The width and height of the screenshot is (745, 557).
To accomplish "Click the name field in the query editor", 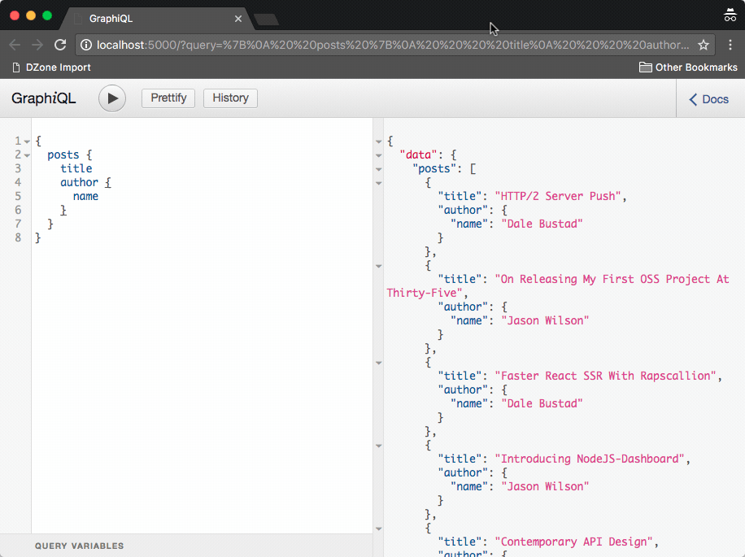I will [x=85, y=196].
